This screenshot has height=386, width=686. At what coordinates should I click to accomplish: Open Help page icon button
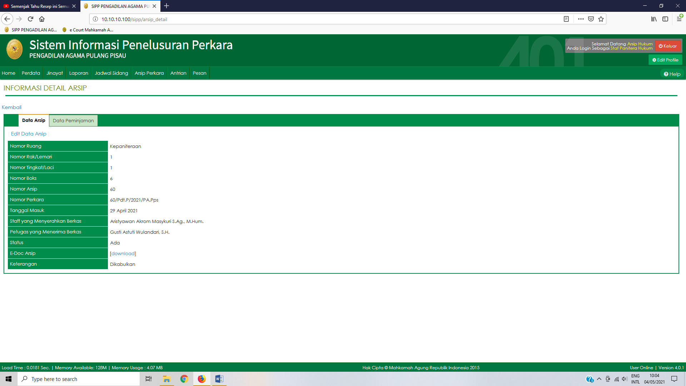[x=672, y=74]
